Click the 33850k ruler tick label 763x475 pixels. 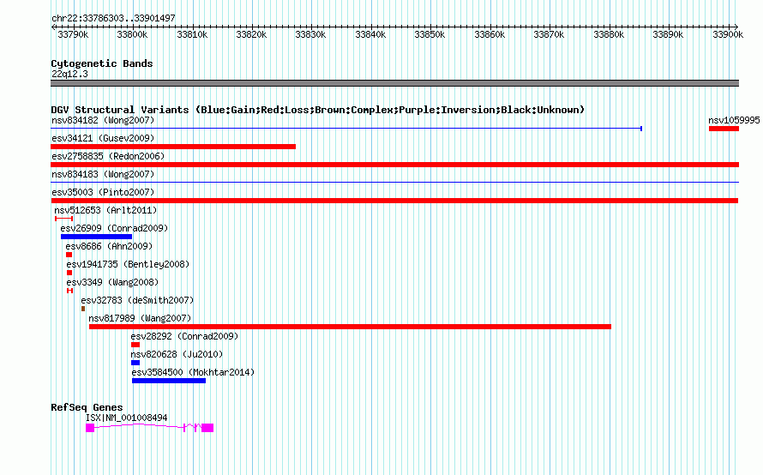(430, 34)
